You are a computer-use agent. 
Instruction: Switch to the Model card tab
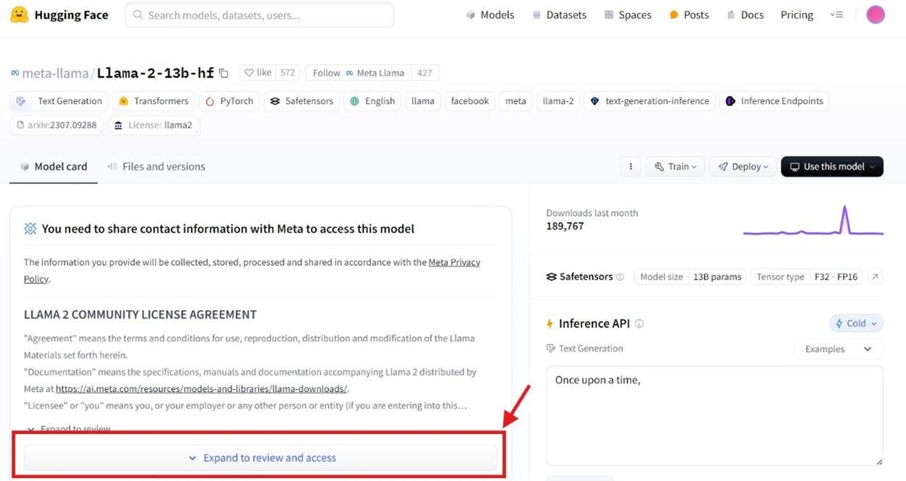pos(54,167)
